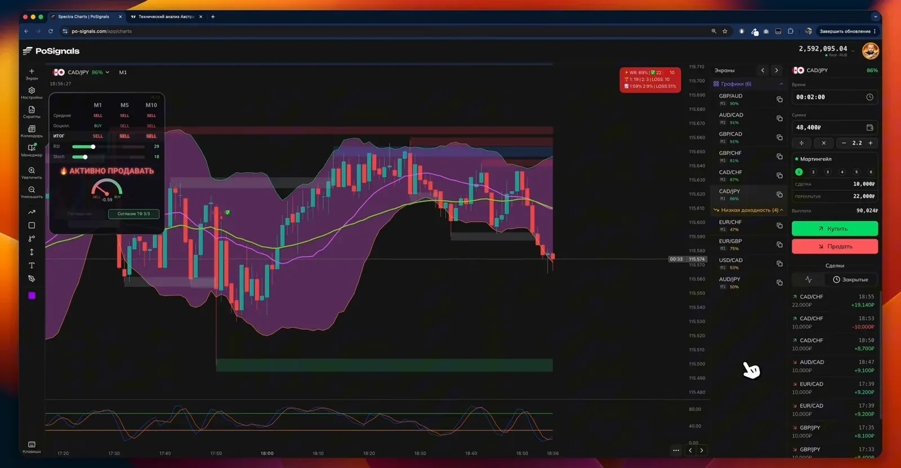Adjust the RSI slider handle

coord(93,147)
